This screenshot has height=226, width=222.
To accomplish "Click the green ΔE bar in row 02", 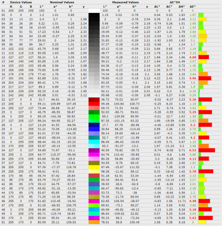I will [201, 15].
